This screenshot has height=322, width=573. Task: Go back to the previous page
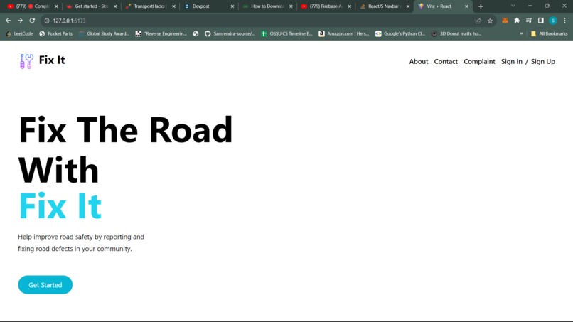tap(8, 21)
